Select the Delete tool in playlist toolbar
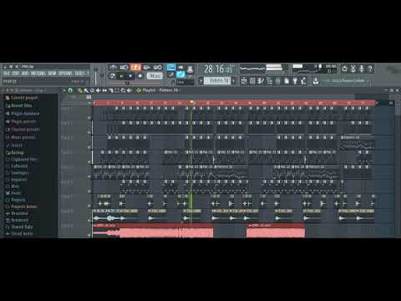This screenshot has height=301, width=401. click(92, 90)
